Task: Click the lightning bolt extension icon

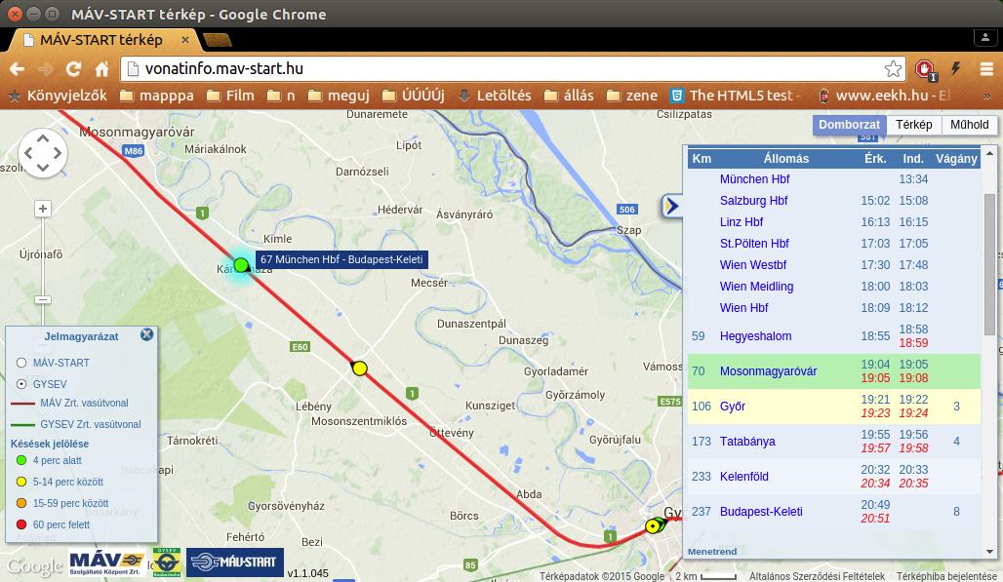Action: (956, 68)
